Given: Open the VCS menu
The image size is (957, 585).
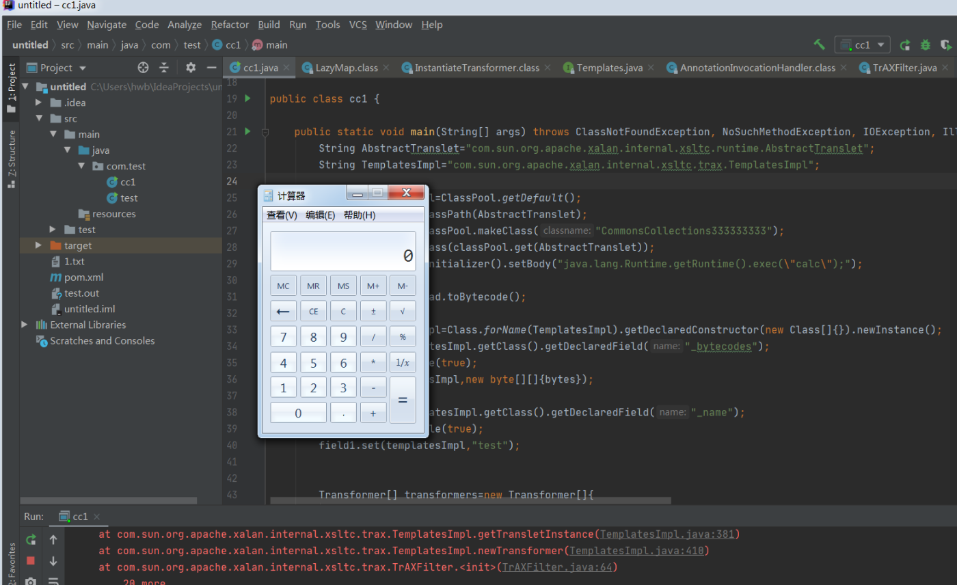Looking at the screenshot, I should click(358, 25).
